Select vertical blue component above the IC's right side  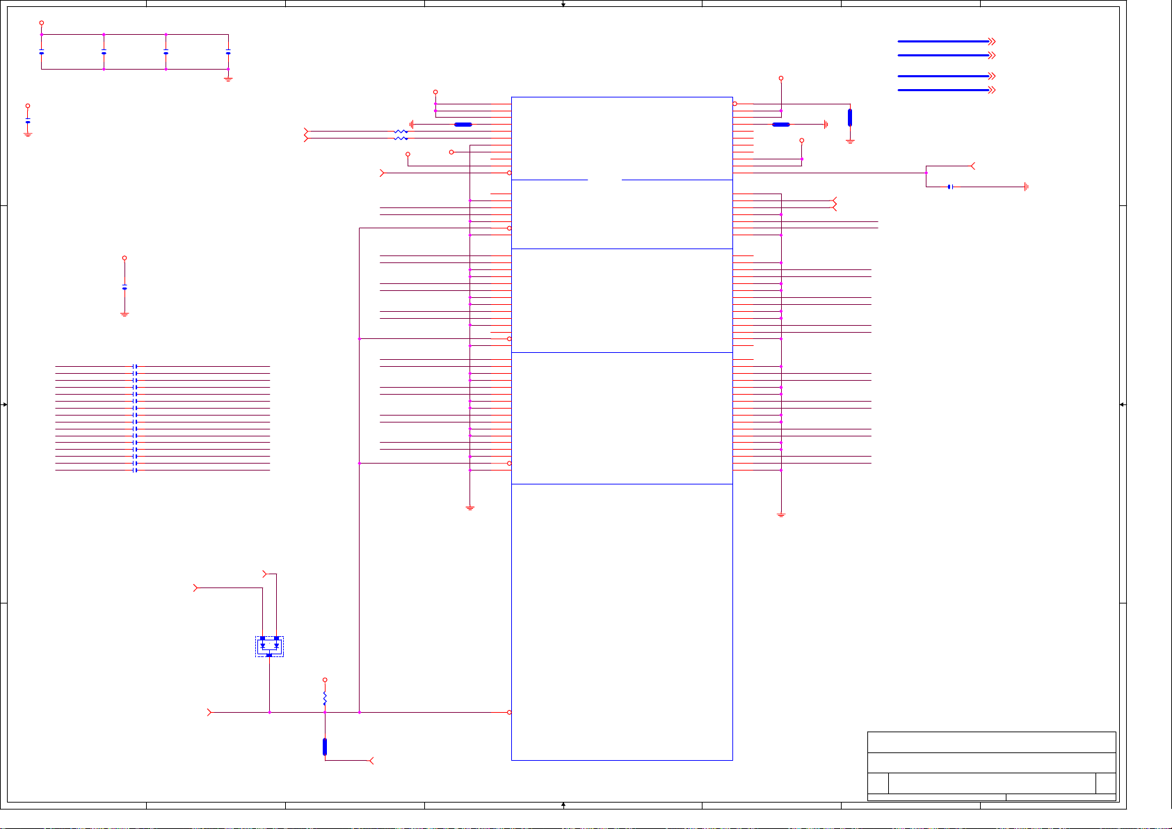[x=850, y=117]
